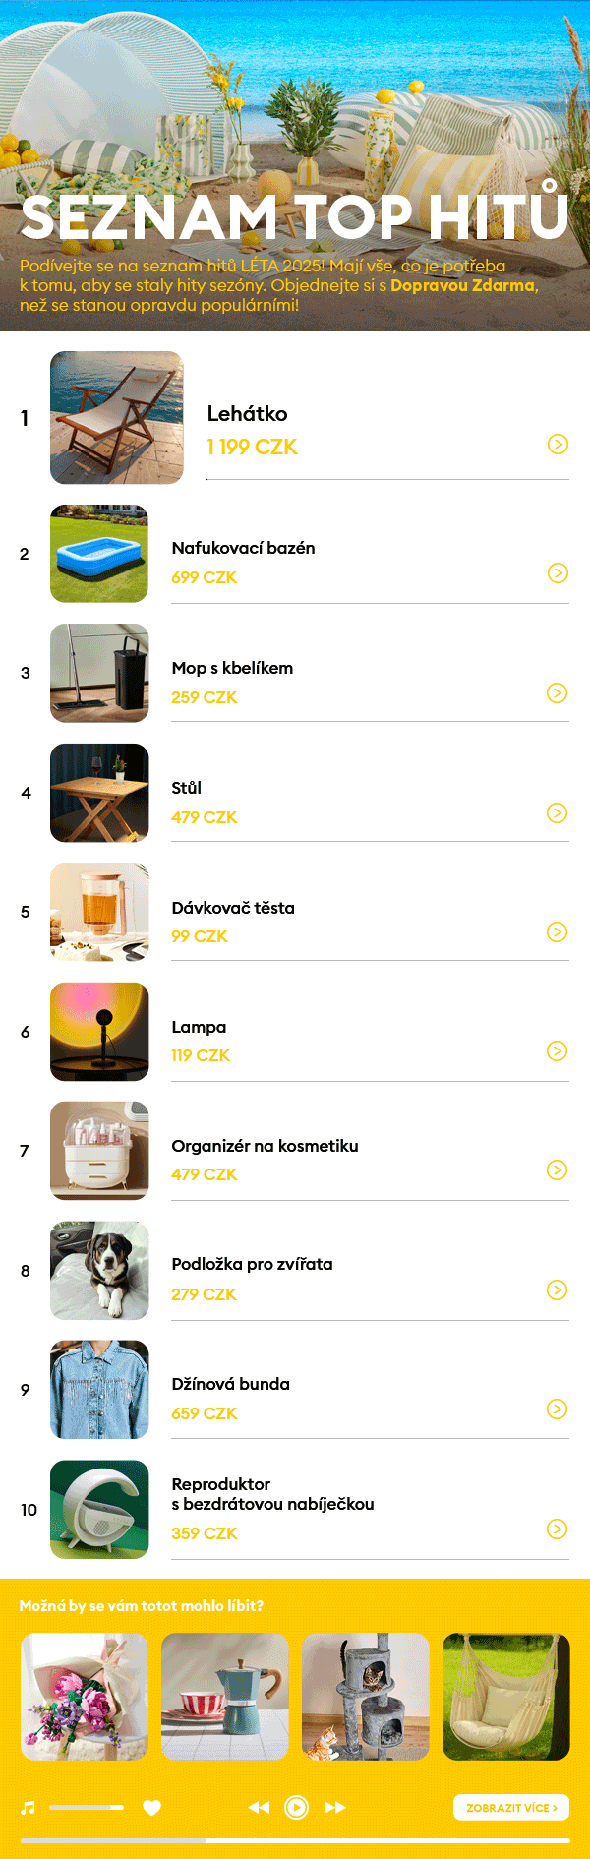Adjust the volume slider near music note
This screenshot has height=1859, width=590.
click(87, 1807)
